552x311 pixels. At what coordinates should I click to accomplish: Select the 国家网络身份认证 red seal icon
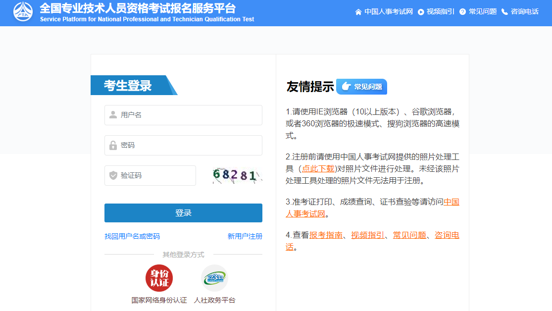tap(158, 277)
